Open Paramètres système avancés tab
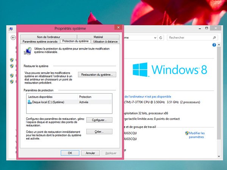The height and width of the screenshot is (170, 227). pyautogui.click(x=40, y=42)
